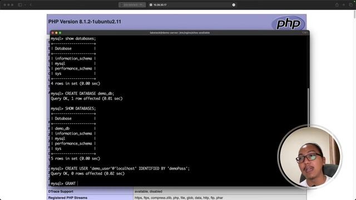Screen dimensions: 356x200
Task: Click the terminal window title bar text
Action: (x=180, y=33)
